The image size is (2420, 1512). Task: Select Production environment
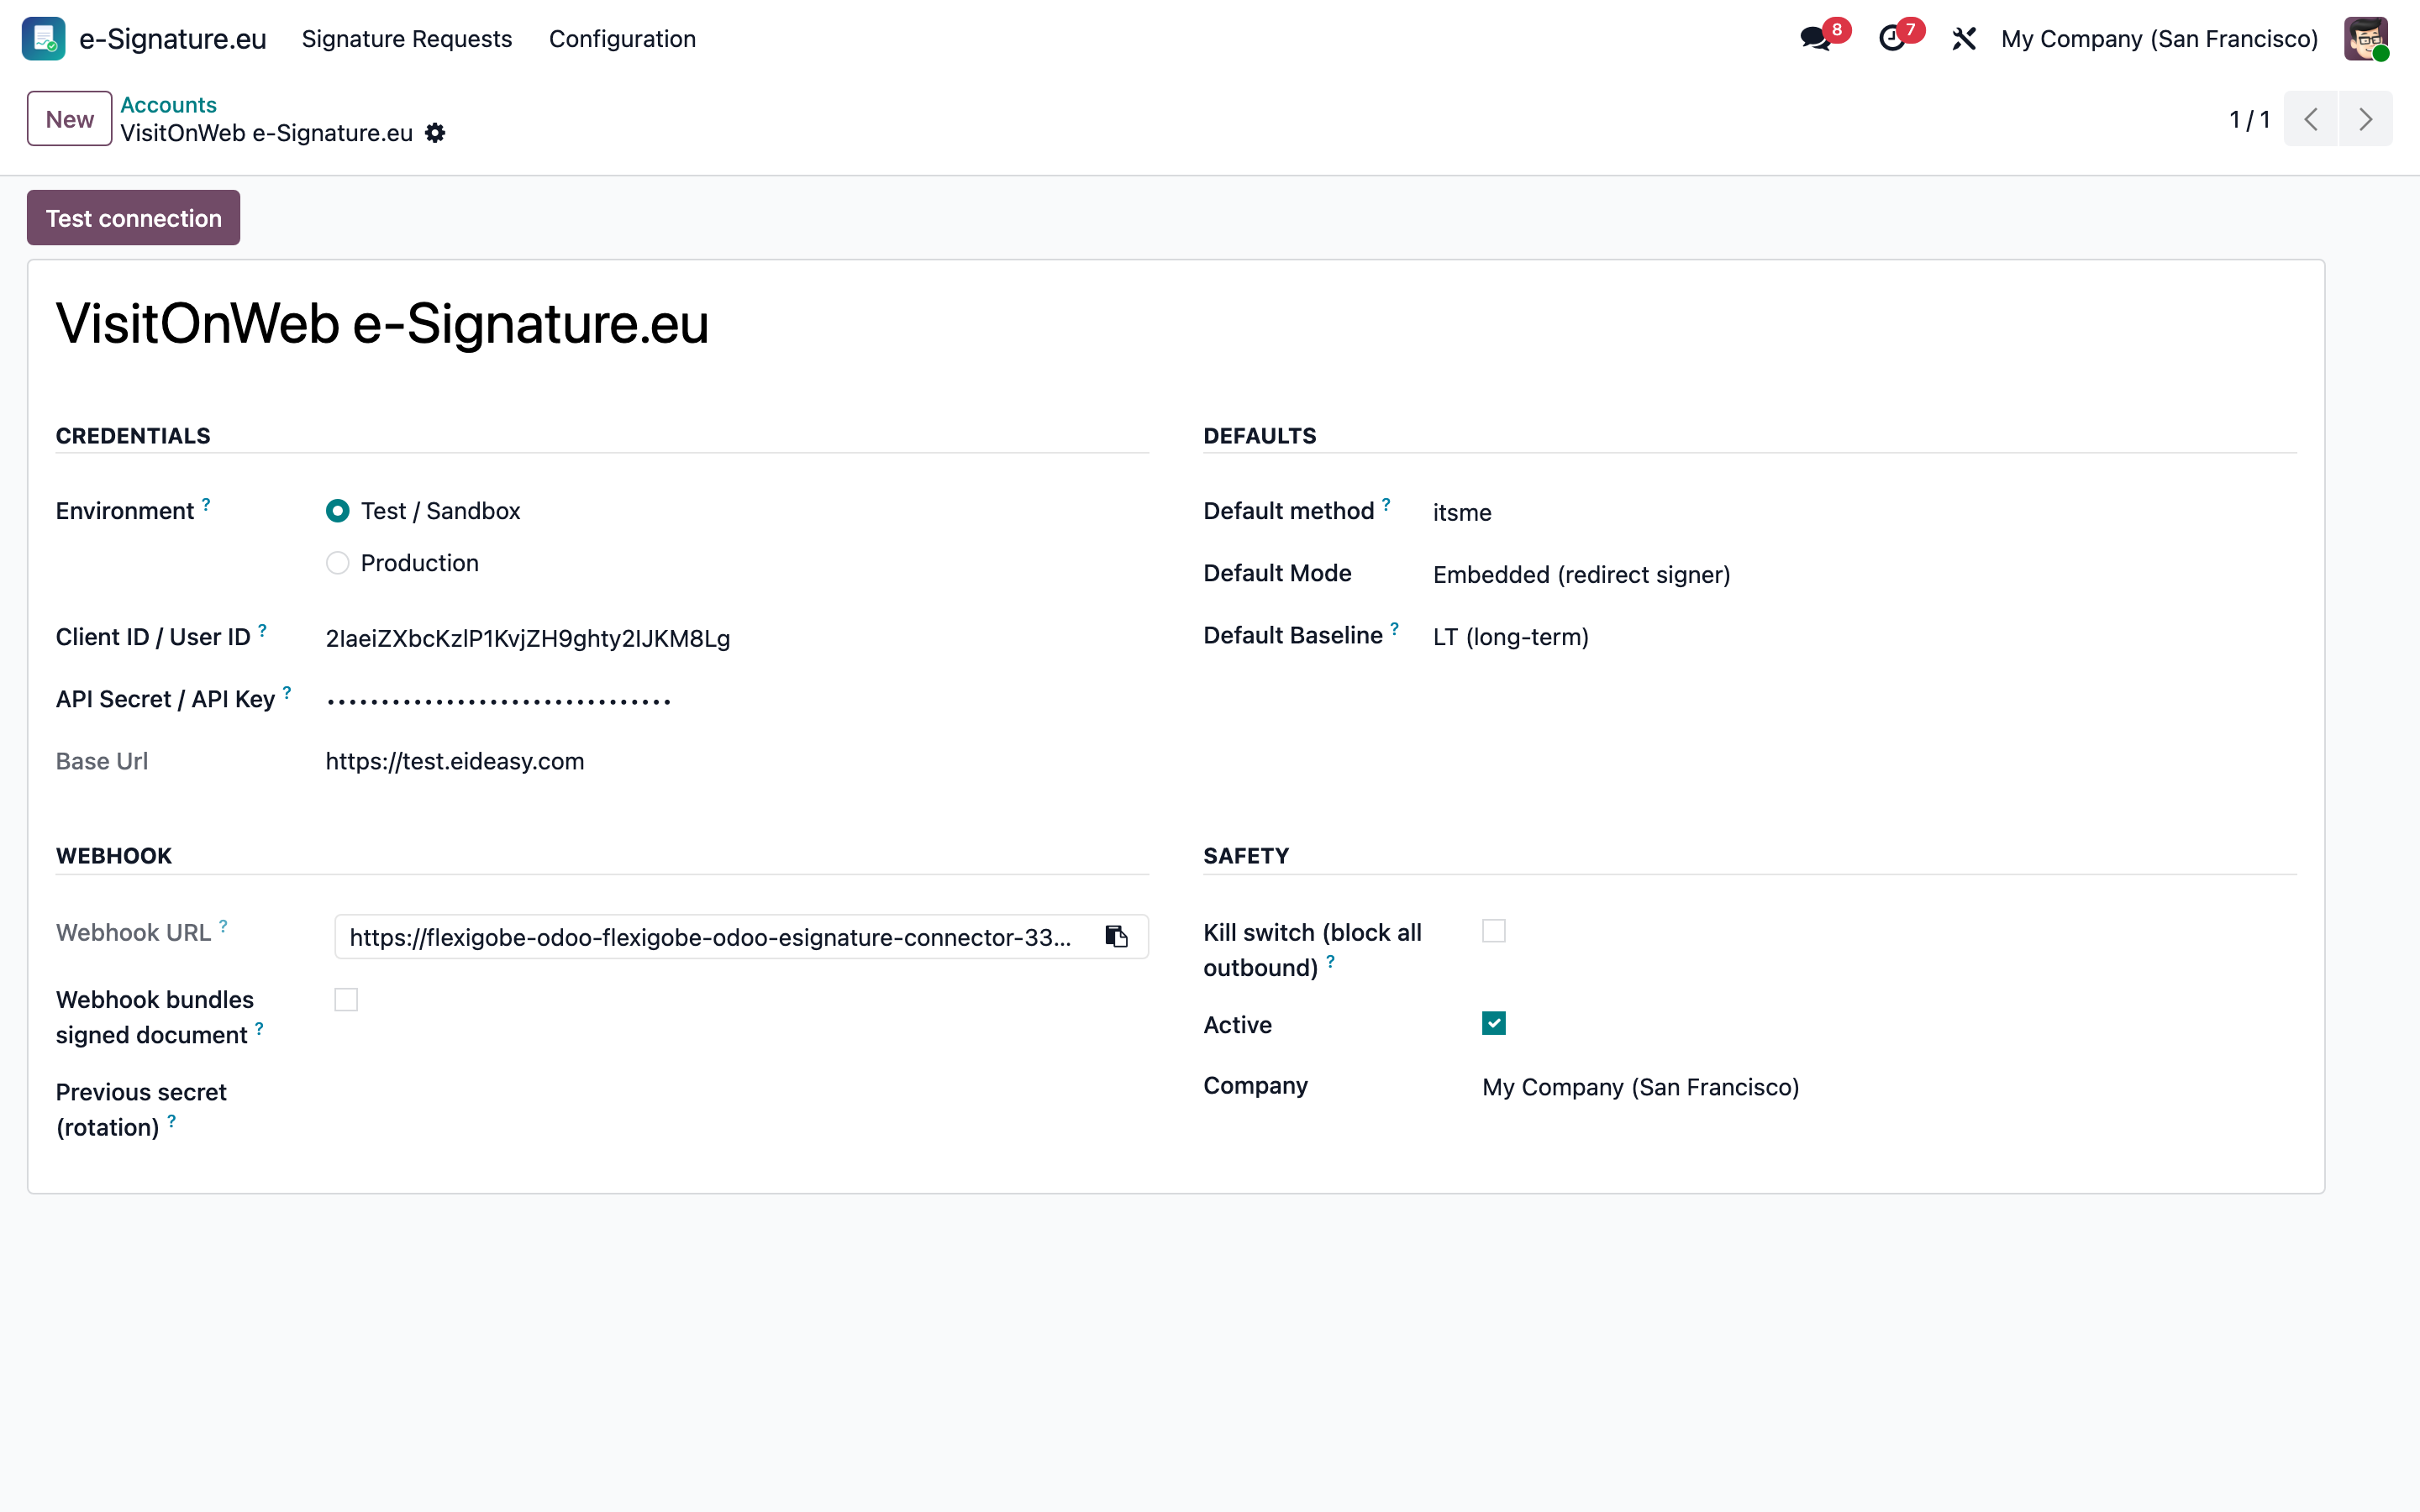[x=338, y=563]
